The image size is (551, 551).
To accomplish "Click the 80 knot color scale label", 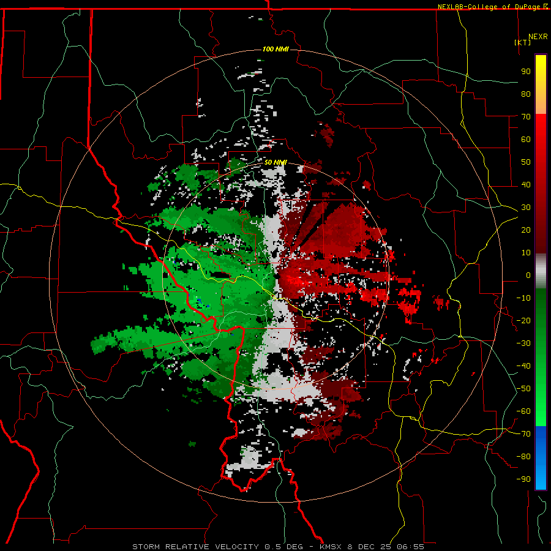I will (526, 94).
